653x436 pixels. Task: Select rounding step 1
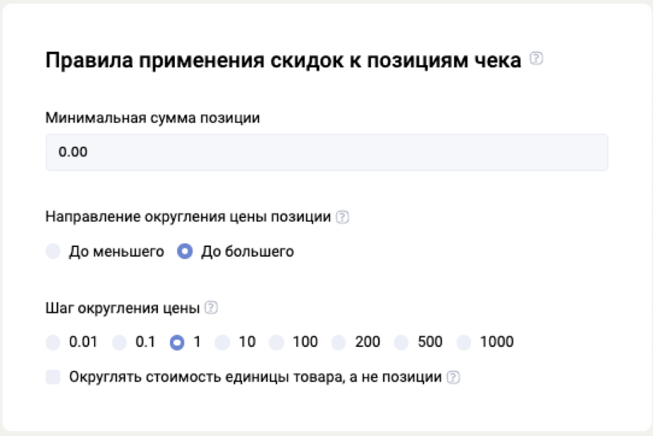(177, 343)
